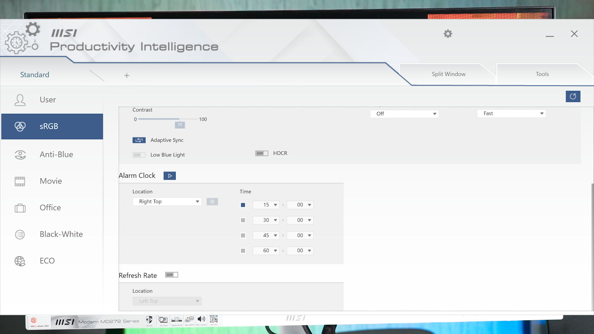The width and height of the screenshot is (594, 334).
Task: Select the Standard profile tab
Action: pyautogui.click(x=35, y=75)
